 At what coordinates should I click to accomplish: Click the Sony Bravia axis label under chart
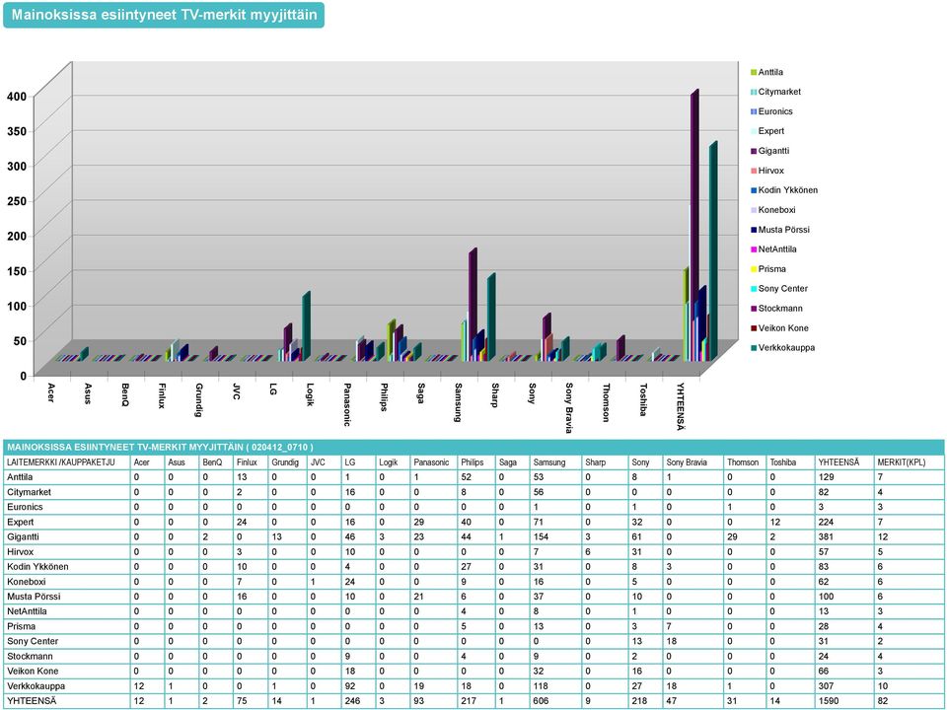click(x=569, y=408)
